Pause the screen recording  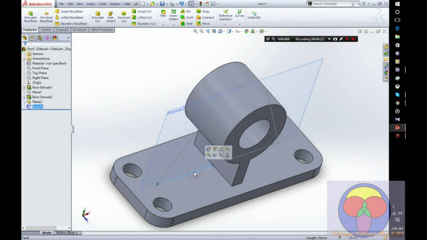point(347,39)
